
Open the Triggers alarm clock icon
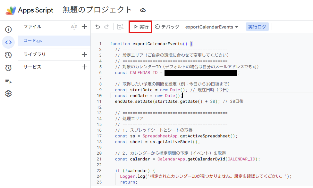click(x=8, y=68)
